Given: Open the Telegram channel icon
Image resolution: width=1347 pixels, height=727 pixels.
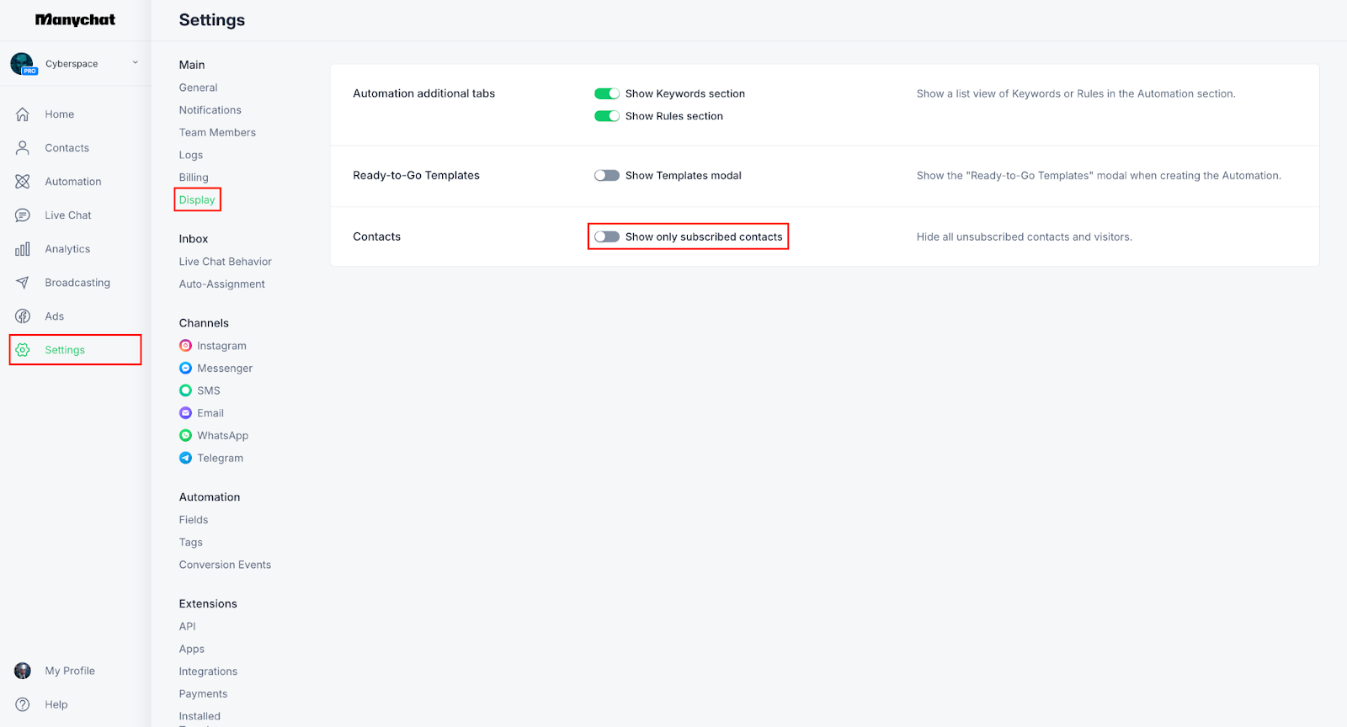Looking at the screenshot, I should point(185,459).
